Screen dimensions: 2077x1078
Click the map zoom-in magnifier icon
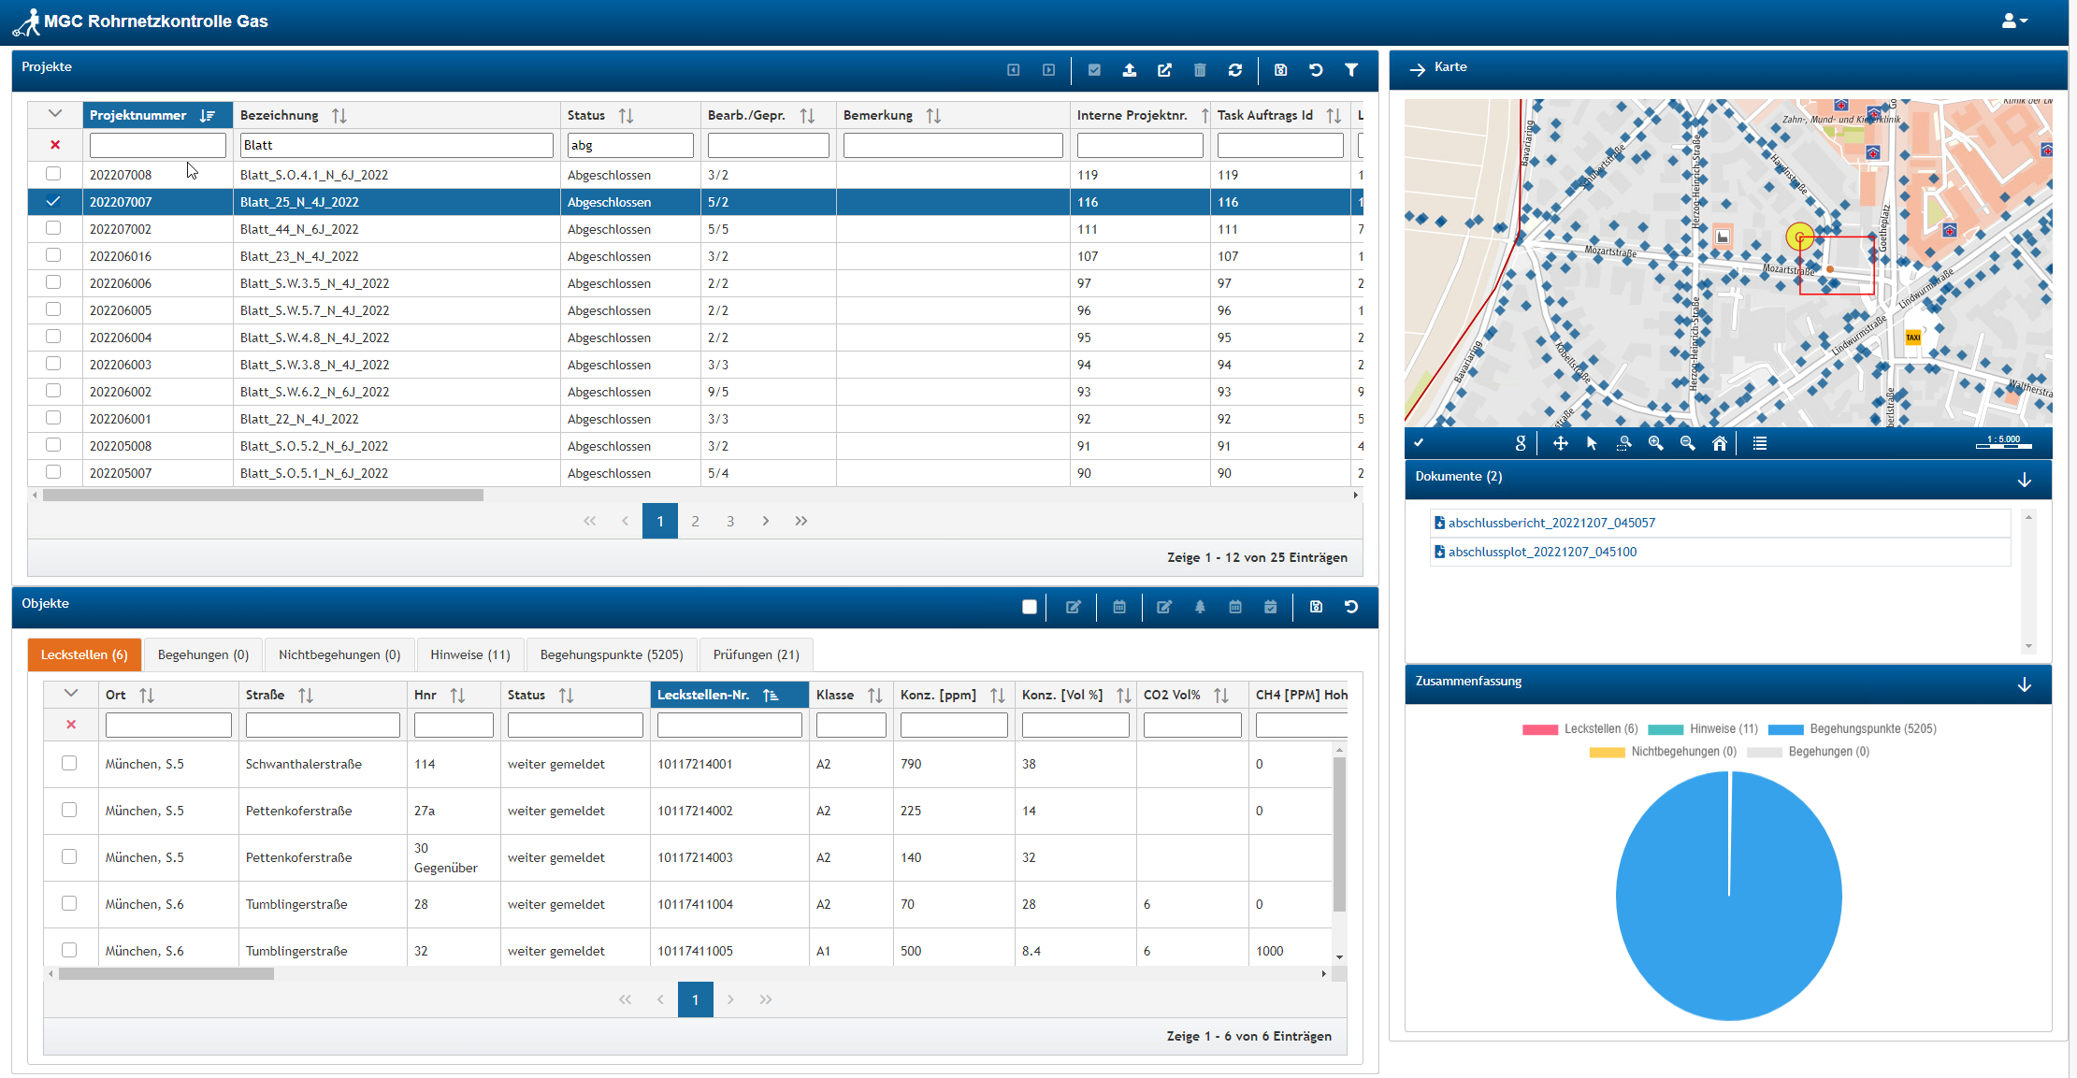[x=1655, y=443]
